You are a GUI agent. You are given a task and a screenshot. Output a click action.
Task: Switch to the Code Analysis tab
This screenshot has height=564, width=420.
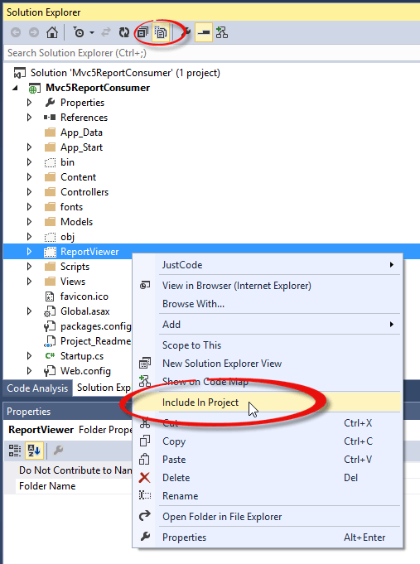click(x=37, y=388)
